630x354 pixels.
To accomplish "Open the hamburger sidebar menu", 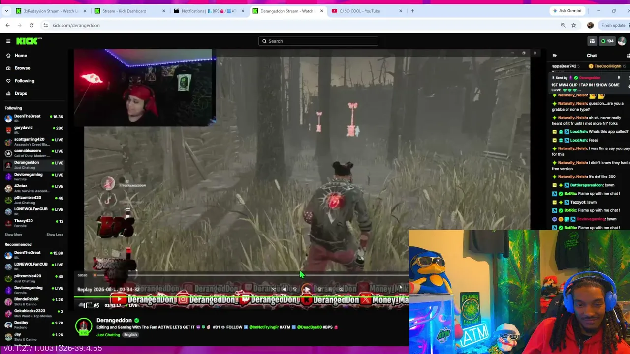I will [8, 41].
